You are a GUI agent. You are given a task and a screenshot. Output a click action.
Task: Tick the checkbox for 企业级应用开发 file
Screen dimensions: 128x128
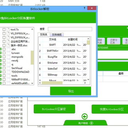coord(4,41)
